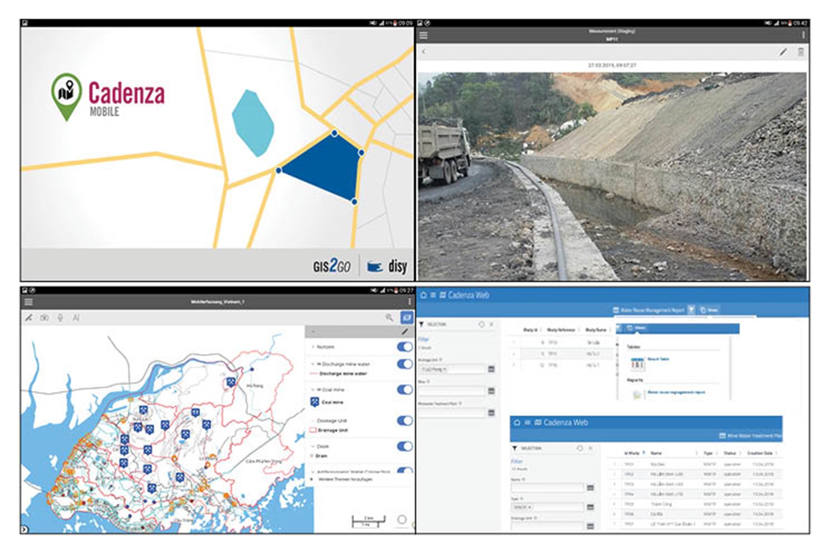
Task: Tap the locate circle near the scale bar
Action: (x=402, y=520)
